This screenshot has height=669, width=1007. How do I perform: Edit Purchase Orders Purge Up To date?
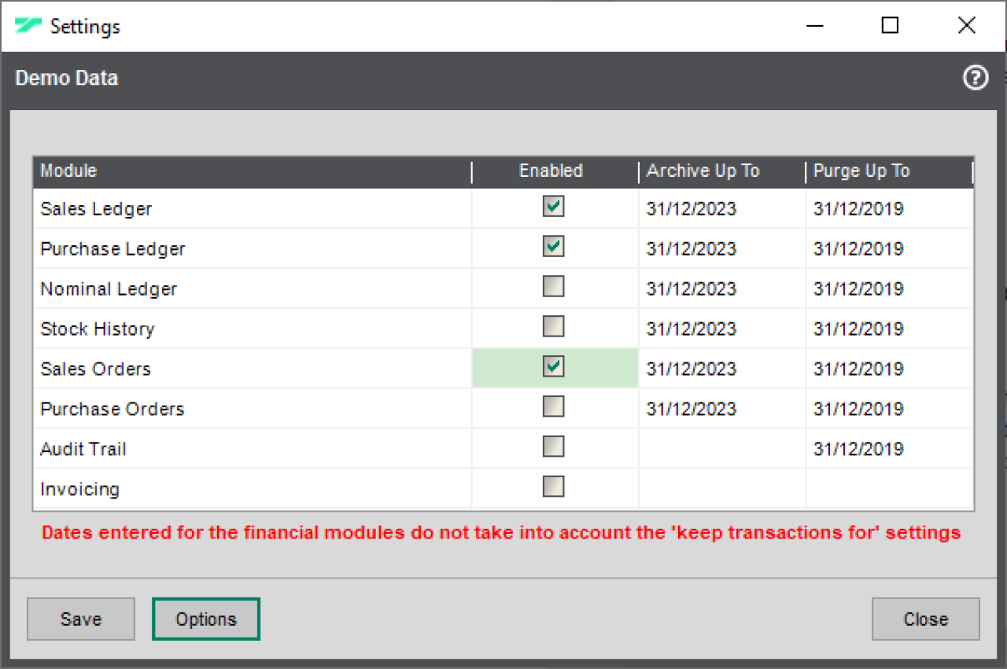[890, 410]
